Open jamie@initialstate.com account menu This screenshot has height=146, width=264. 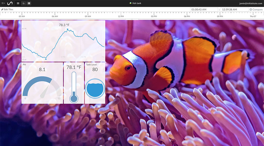[251, 3]
